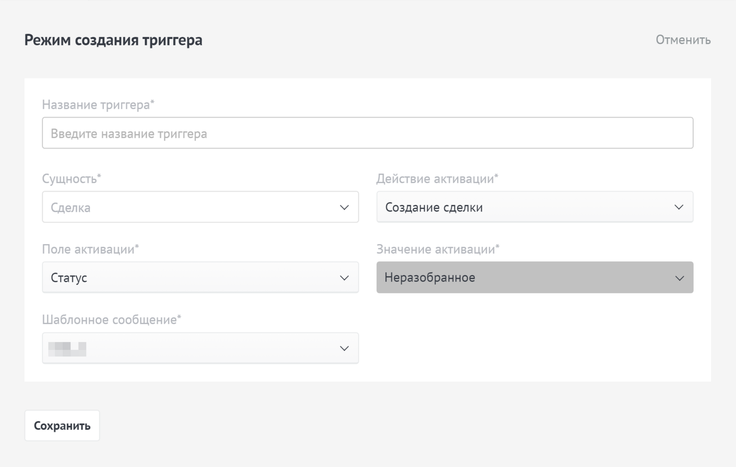Viewport: 736px width, 467px height.
Task: Click the chevron arrow in Поле активации dropdown
Action: (x=344, y=278)
